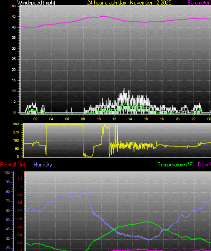Image resolution: width=211 pixels, height=251 pixels.
Task: Click 1.1 on the red rainfall axis
Action: point(19,179)
